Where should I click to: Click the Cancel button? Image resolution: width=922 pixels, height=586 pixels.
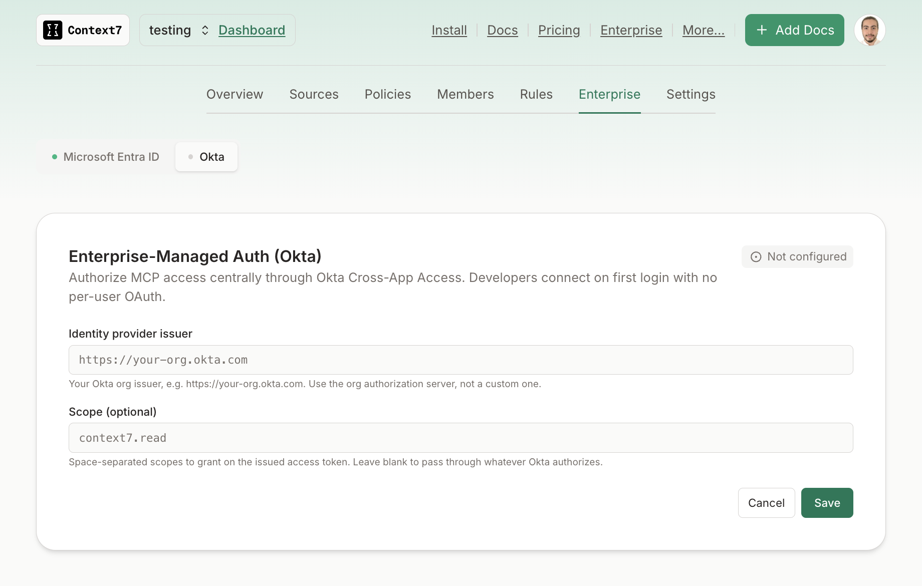(766, 503)
